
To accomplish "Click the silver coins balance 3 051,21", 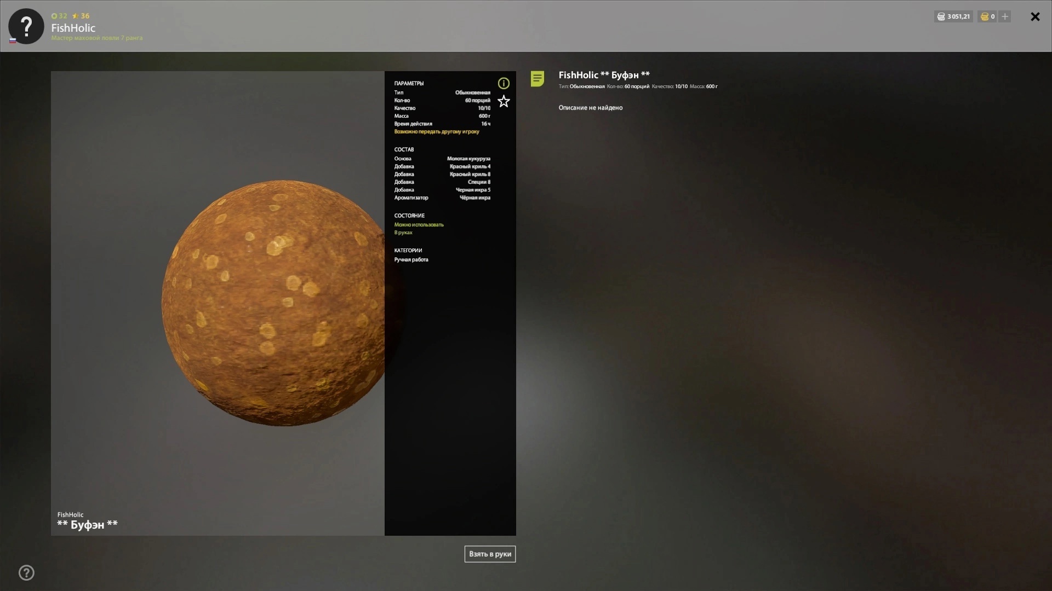I will [x=953, y=16].
